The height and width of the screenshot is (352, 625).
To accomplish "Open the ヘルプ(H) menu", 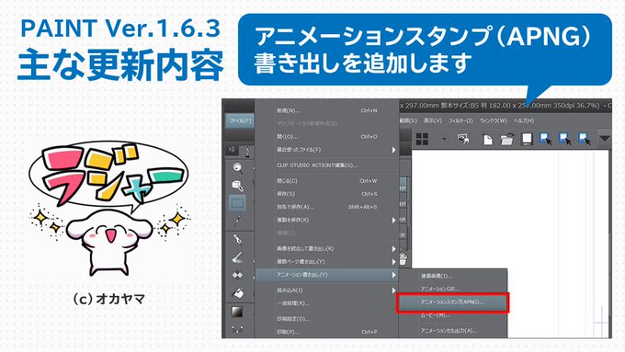I will pyautogui.click(x=524, y=120).
